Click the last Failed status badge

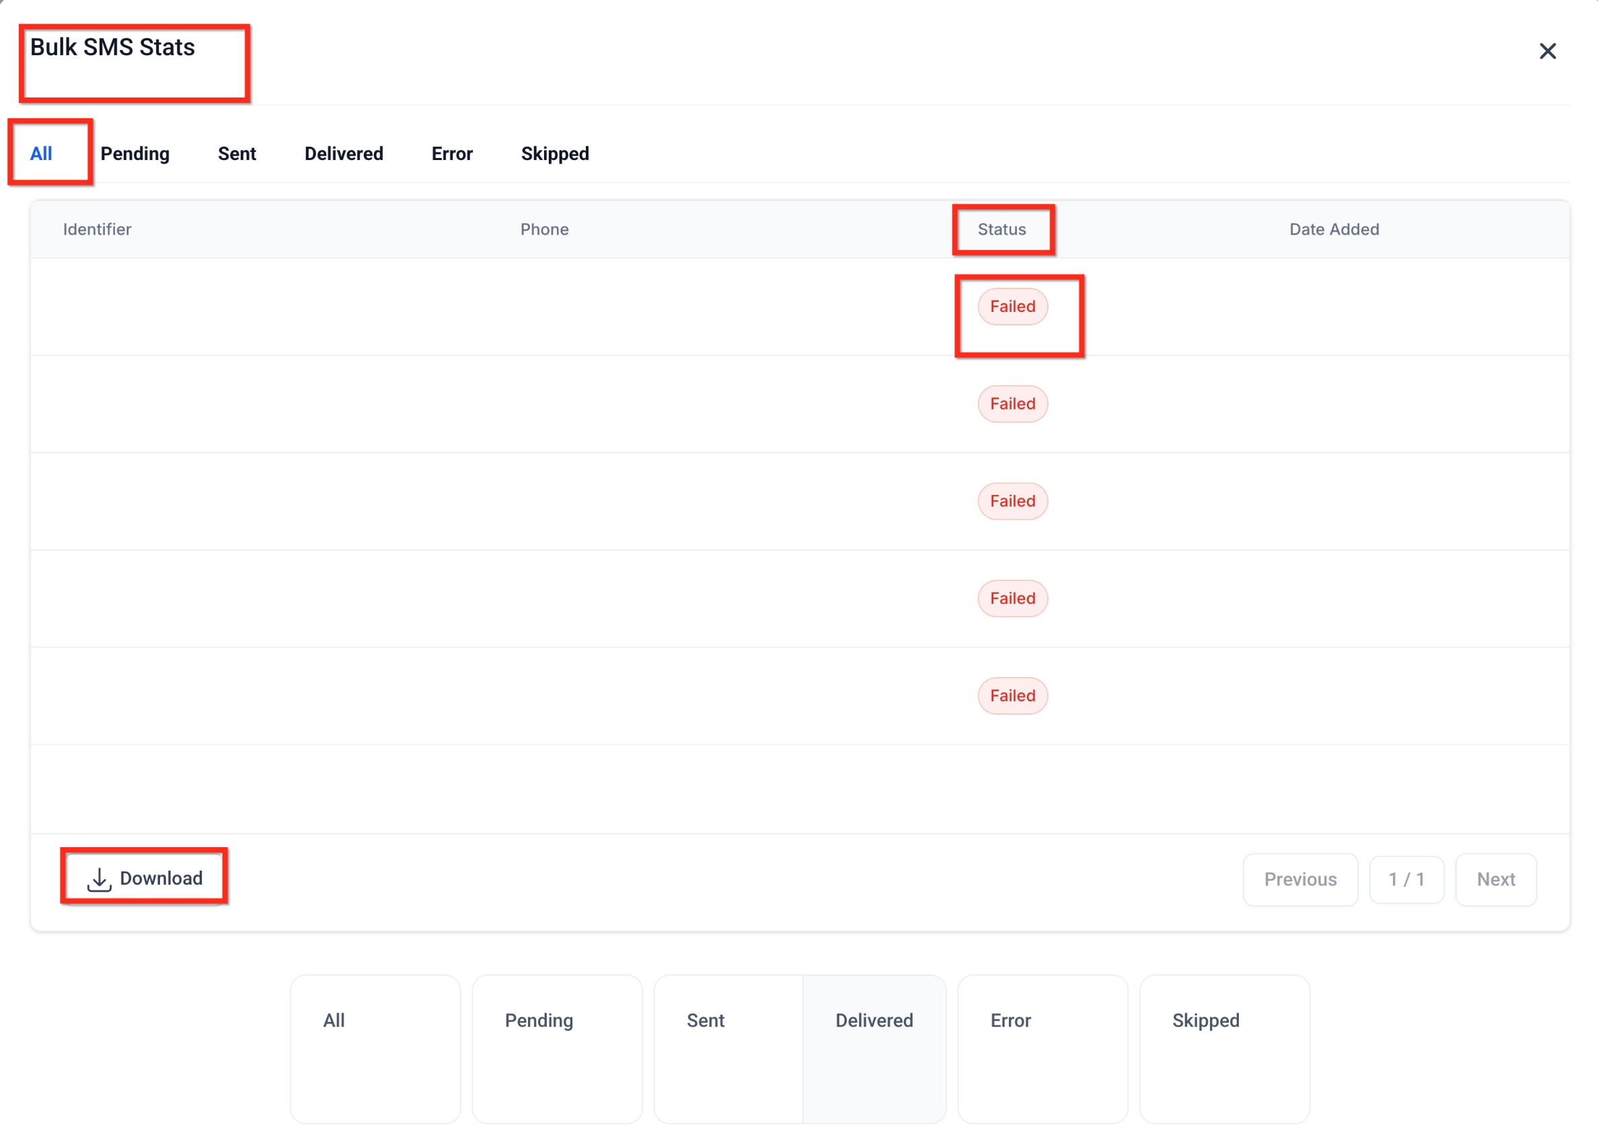click(x=1012, y=696)
